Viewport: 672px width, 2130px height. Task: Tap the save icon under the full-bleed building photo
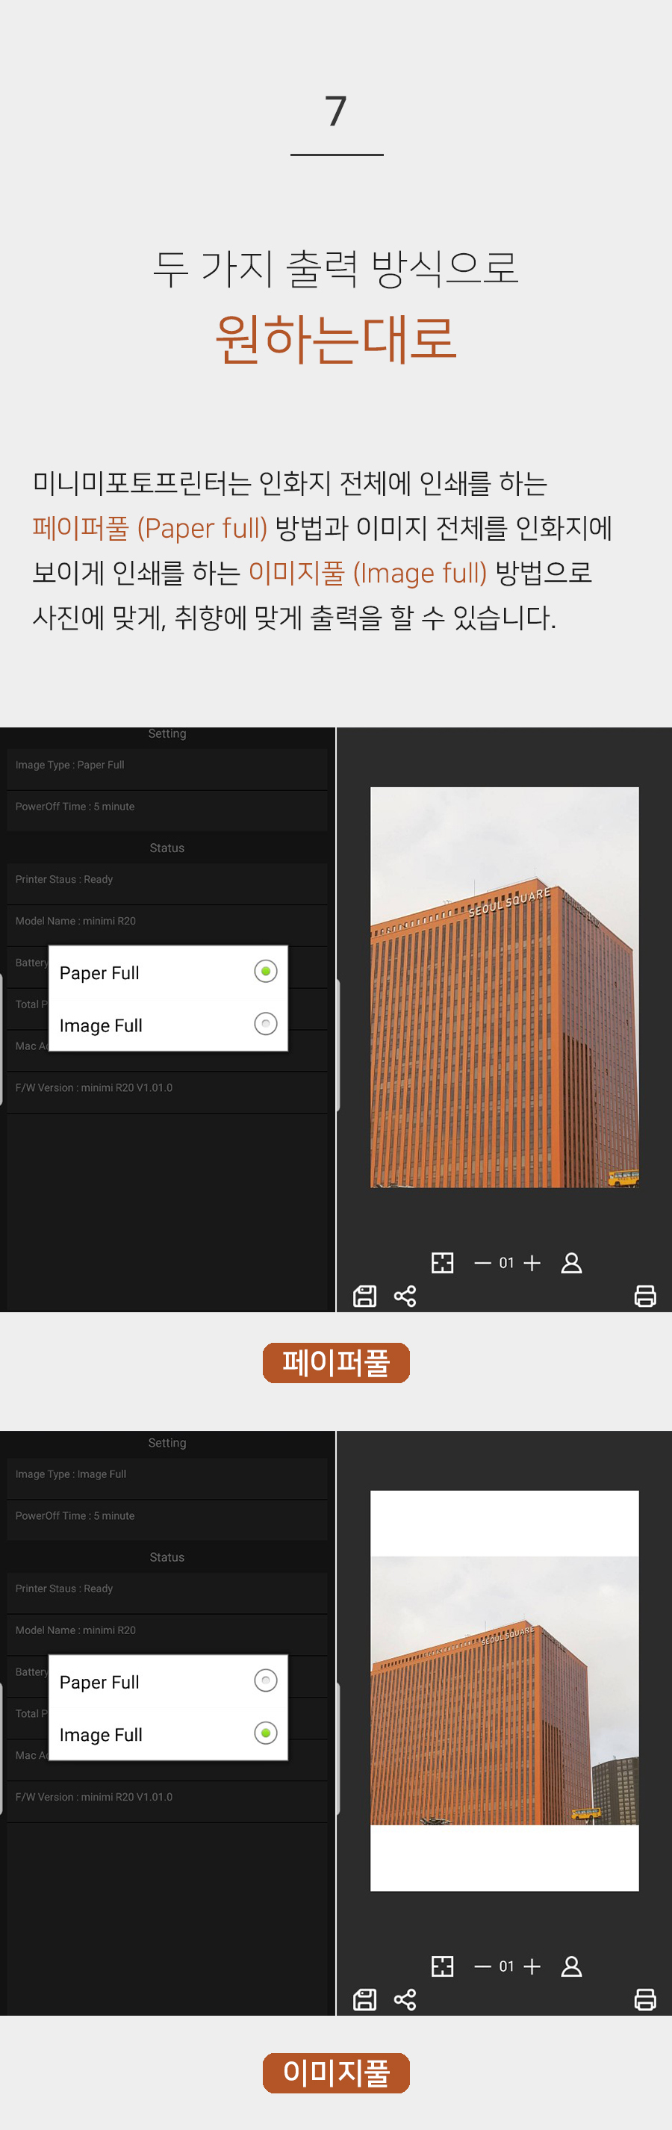tap(364, 1296)
